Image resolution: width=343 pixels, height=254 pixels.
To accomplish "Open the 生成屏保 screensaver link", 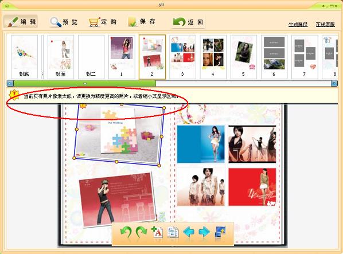I will 298,25.
